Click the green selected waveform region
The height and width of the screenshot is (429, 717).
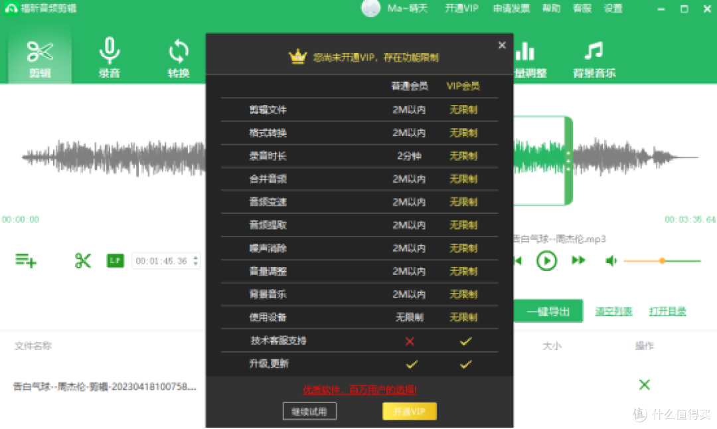click(539, 157)
